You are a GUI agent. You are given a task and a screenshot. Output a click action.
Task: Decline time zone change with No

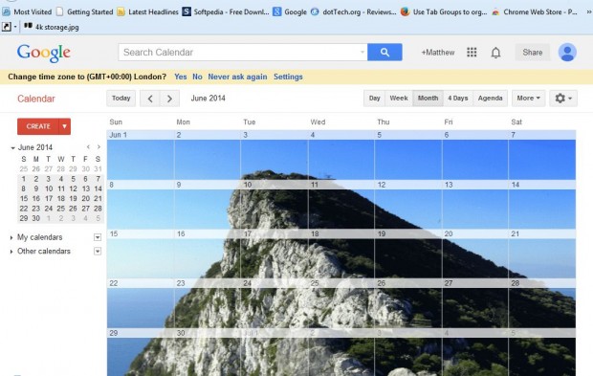(x=197, y=77)
